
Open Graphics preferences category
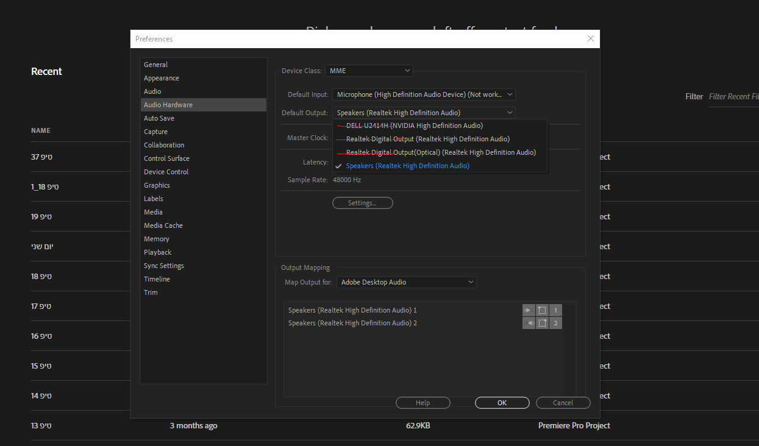[204, 185]
